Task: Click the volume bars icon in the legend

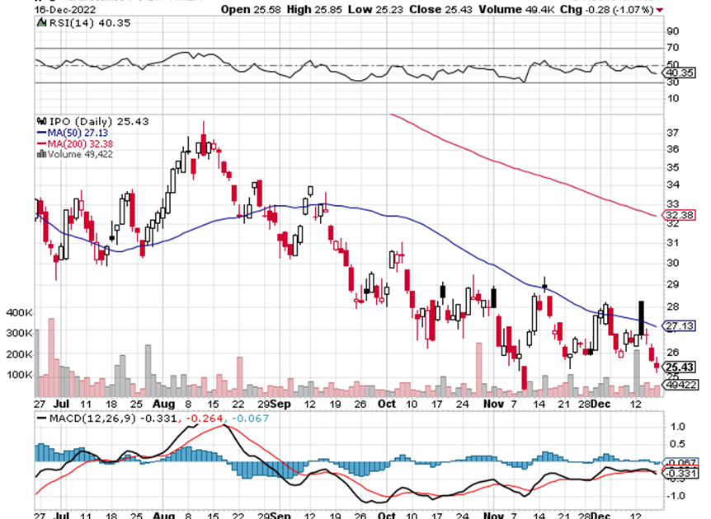Action: pos(42,154)
